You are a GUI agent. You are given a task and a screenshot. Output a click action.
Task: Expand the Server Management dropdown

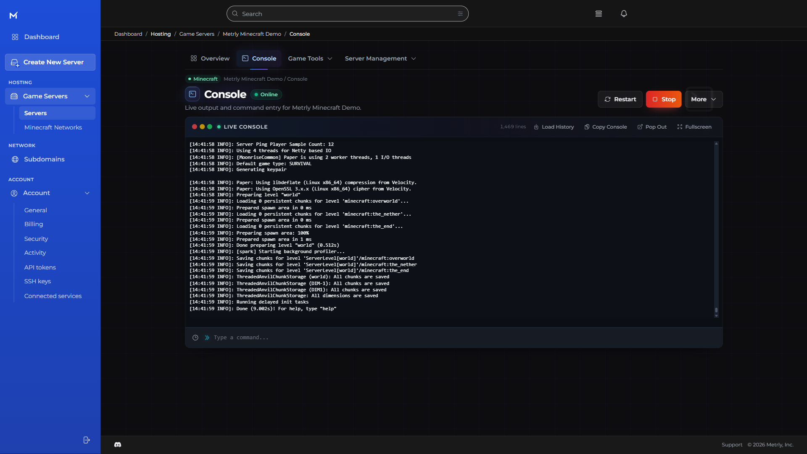[x=380, y=58]
